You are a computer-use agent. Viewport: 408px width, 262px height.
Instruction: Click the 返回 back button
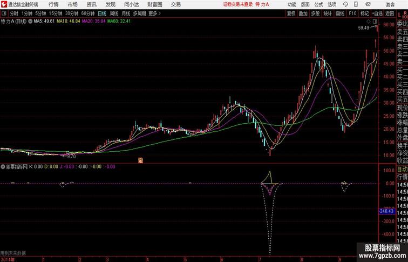pos(390,13)
